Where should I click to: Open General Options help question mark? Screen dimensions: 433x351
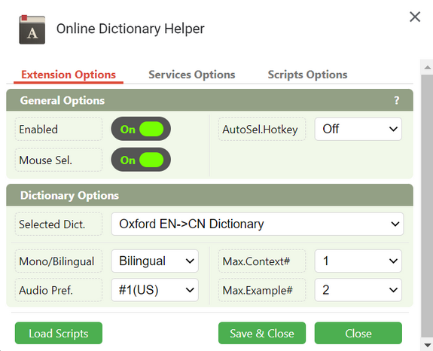click(397, 100)
